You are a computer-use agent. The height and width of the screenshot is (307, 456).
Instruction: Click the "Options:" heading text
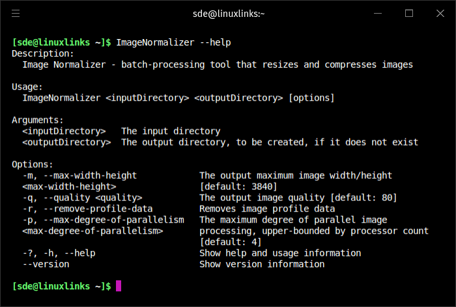click(33, 165)
